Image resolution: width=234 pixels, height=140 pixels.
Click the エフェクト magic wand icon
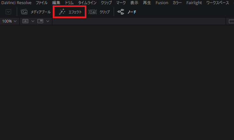pos(62,12)
